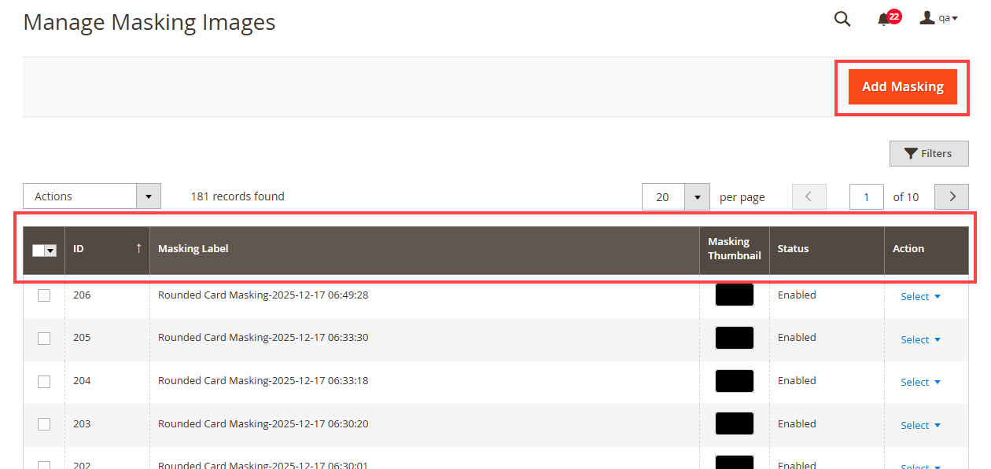Go to next page arrow
This screenshot has height=469, width=991.
pos(952,196)
